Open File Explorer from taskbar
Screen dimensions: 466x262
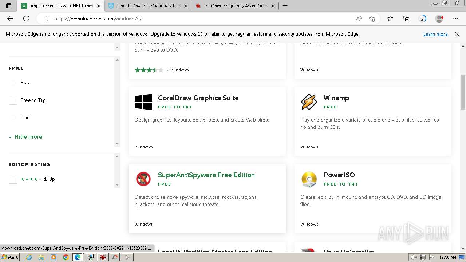41,257
